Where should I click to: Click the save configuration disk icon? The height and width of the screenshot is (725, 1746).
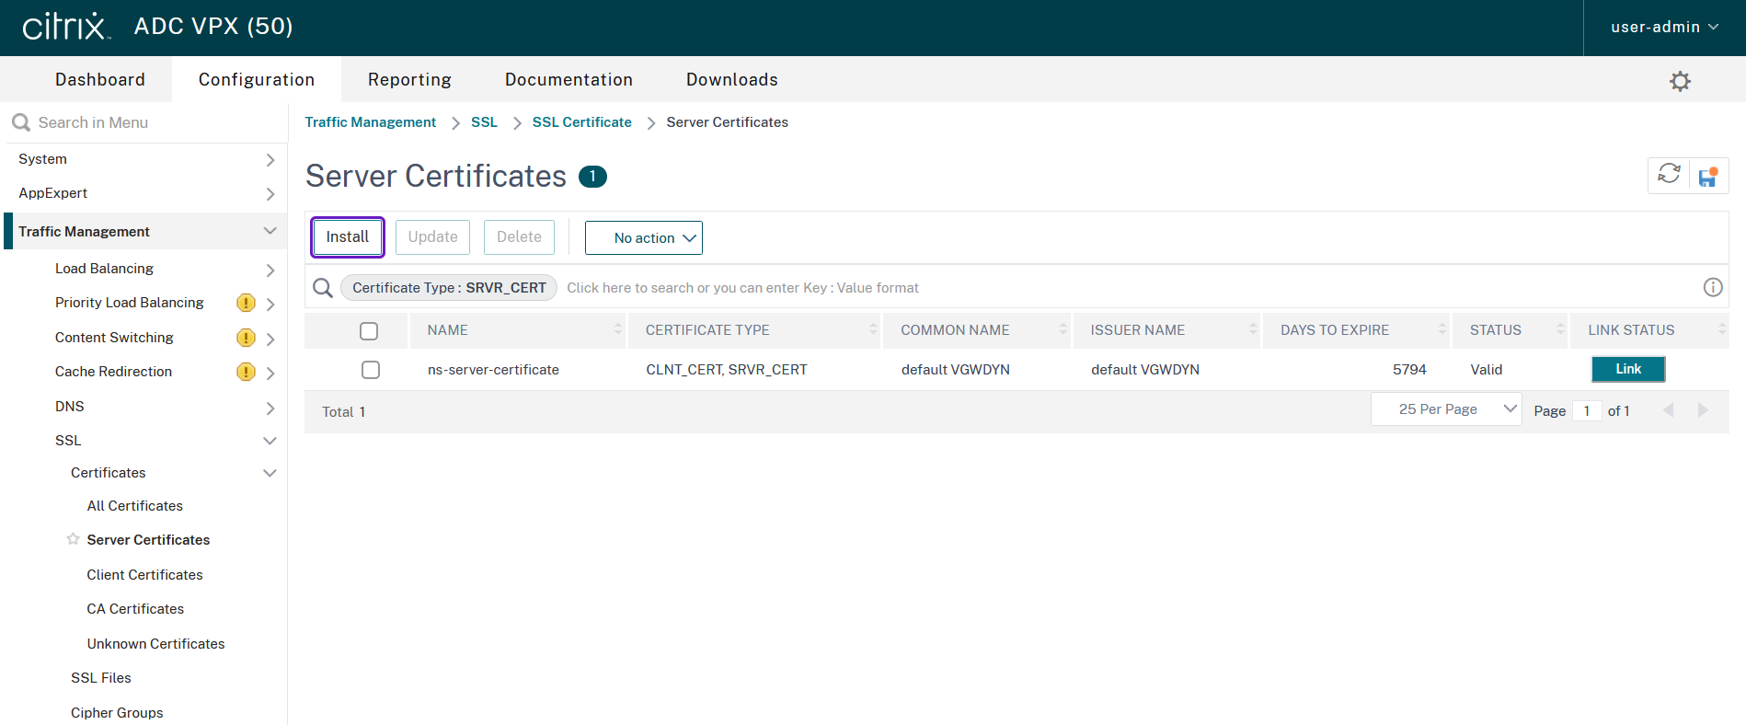point(1708,177)
